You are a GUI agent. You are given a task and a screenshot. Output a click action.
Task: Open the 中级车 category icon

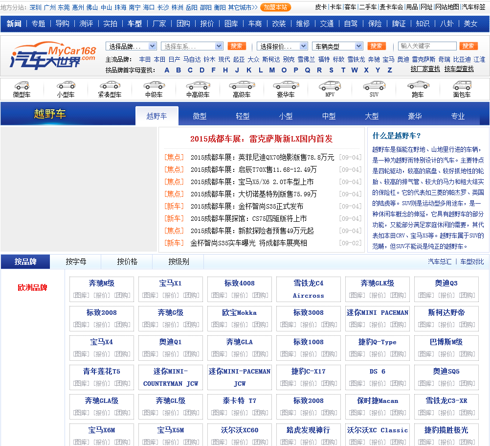[x=154, y=85]
